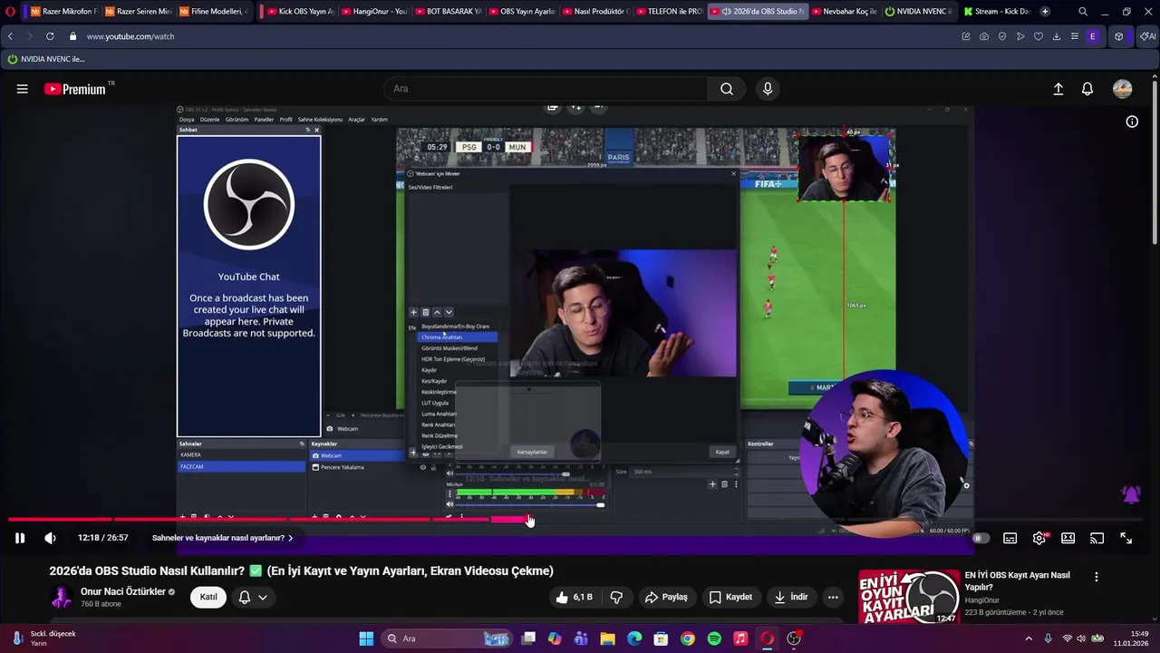
Task: Toggle subtitles/captions in the player
Action: tap(1010, 538)
